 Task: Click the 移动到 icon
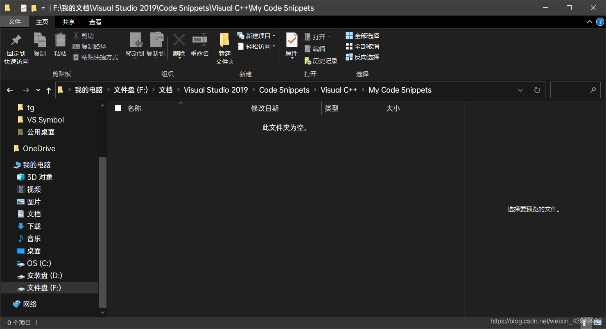pyautogui.click(x=136, y=40)
